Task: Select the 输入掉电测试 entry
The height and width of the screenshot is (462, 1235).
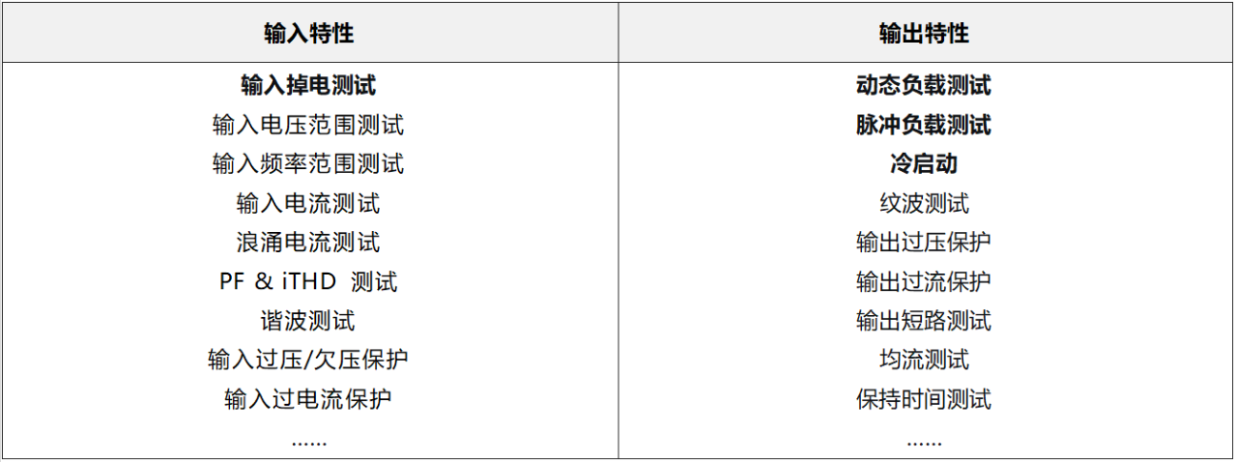Action: [x=308, y=85]
